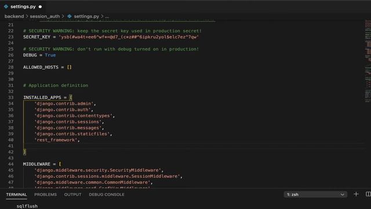Click the SessionMiddleware string

[107, 176]
